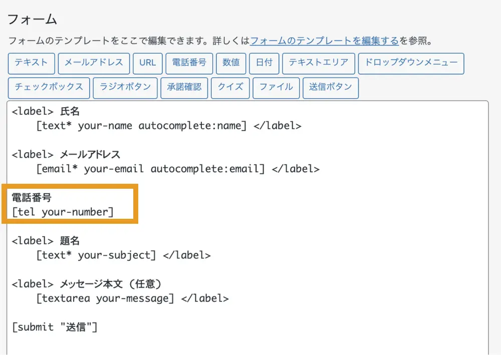Insert a チェックボックス tag
Screen dimensions: 501x355
tap(49, 87)
